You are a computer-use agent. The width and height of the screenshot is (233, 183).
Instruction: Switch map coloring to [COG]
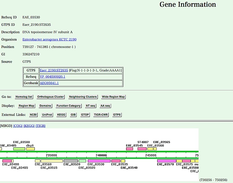click(x=17, y=126)
